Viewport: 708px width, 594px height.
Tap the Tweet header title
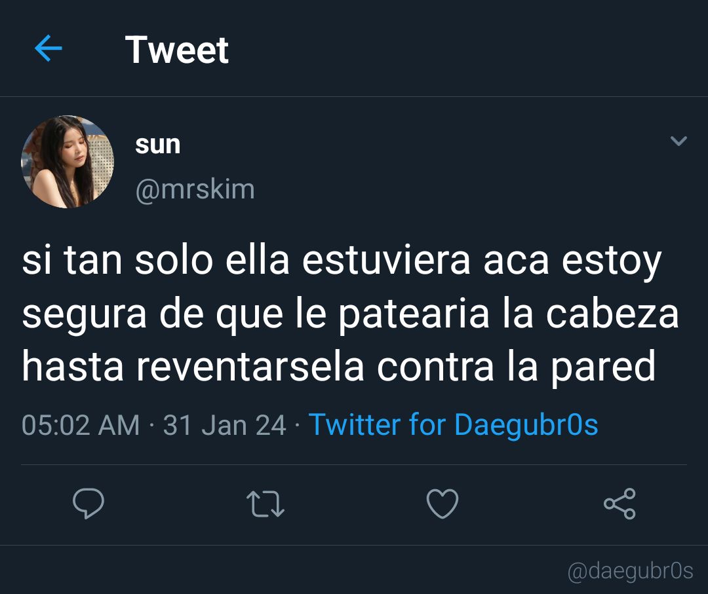(x=177, y=50)
